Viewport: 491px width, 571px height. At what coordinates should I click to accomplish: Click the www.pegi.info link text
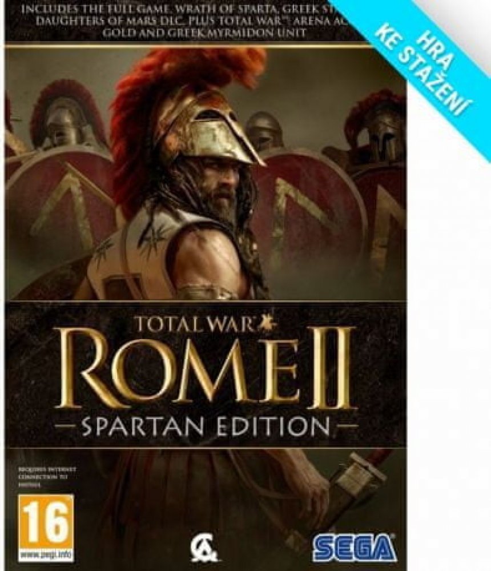[45, 556]
